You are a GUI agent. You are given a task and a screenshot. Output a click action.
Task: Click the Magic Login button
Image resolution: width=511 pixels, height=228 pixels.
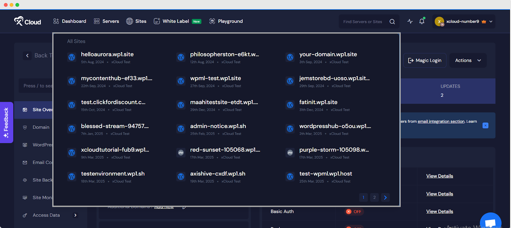point(424,60)
